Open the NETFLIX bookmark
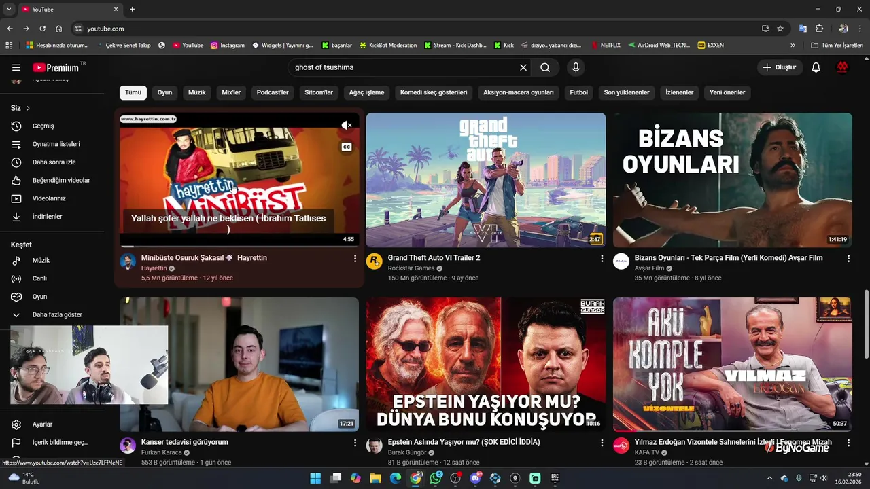870x489 pixels. (x=606, y=46)
